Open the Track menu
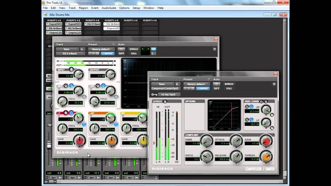The height and width of the screenshot is (186, 331). (72, 8)
